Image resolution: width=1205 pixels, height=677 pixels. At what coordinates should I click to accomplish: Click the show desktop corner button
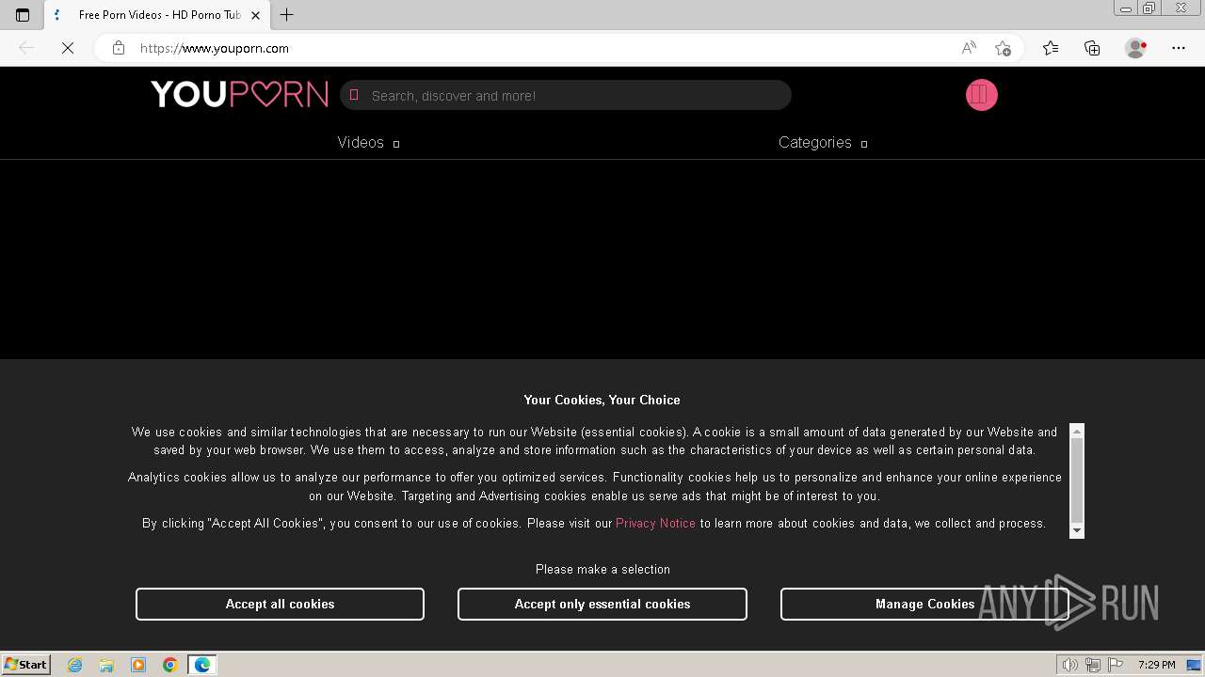click(1196, 665)
